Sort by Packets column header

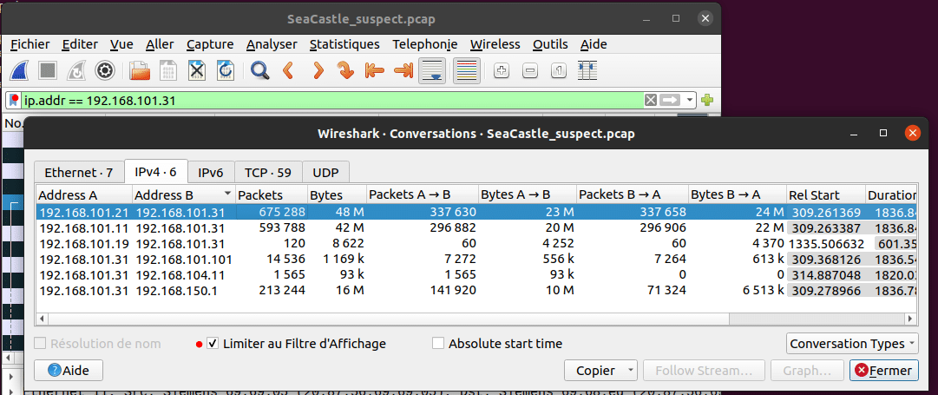point(272,195)
